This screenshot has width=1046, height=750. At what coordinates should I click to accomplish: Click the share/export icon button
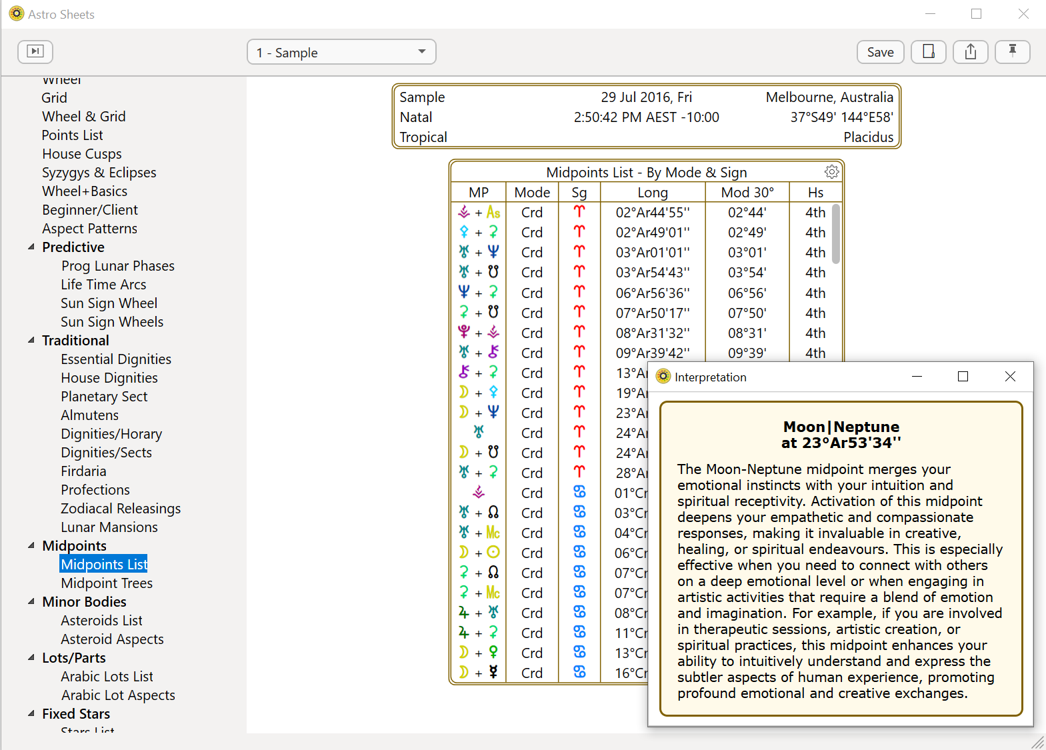tap(971, 51)
